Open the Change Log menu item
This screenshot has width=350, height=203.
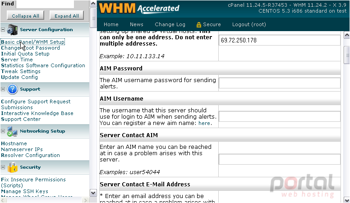click(170, 24)
